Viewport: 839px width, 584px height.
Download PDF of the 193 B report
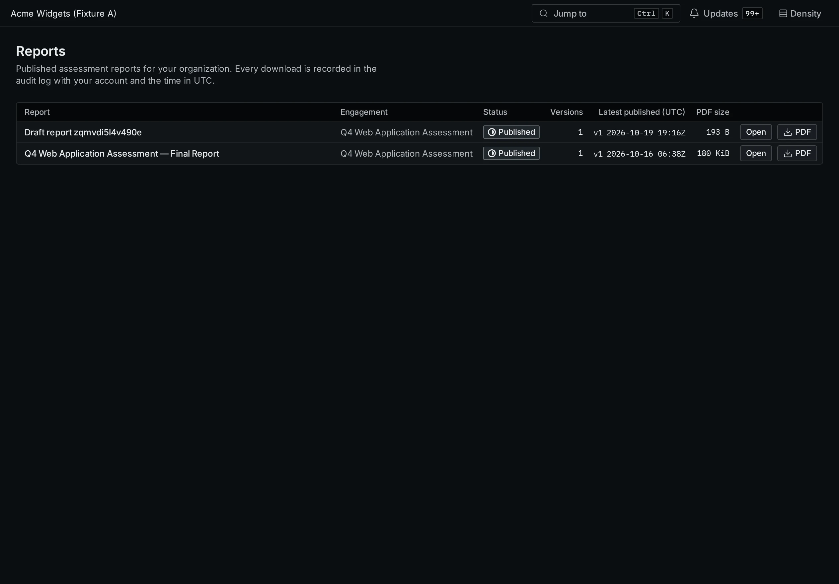click(x=797, y=132)
